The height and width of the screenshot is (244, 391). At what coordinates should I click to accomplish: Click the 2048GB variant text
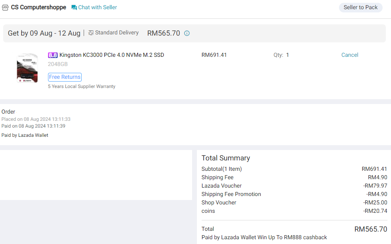coord(58,64)
